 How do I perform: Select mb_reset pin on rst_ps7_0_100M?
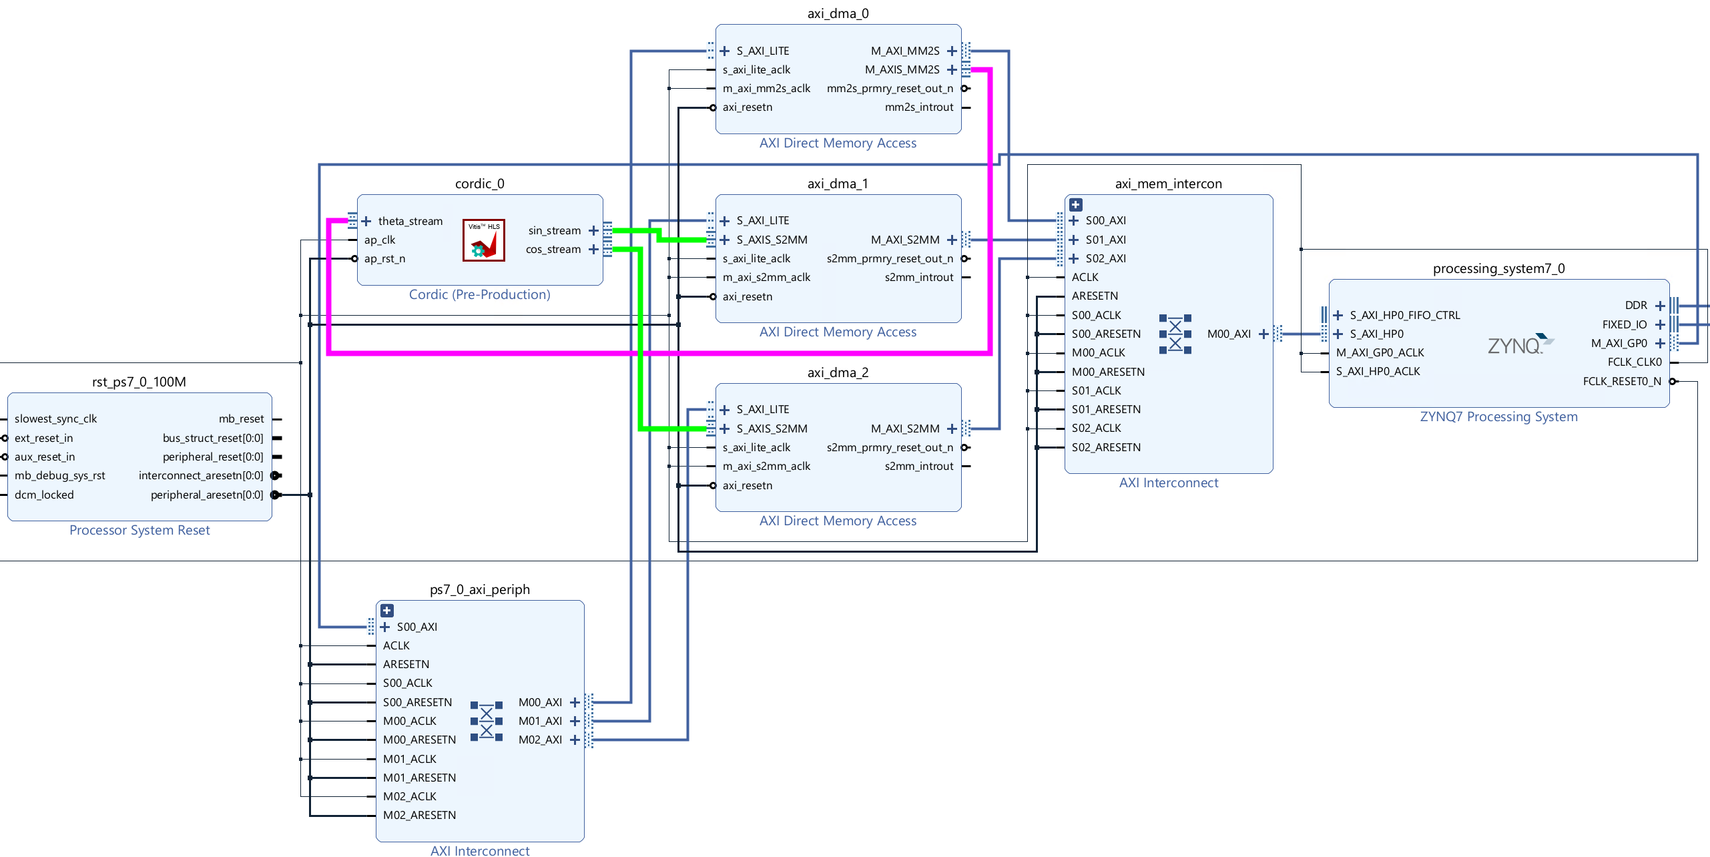pos(242,418)
